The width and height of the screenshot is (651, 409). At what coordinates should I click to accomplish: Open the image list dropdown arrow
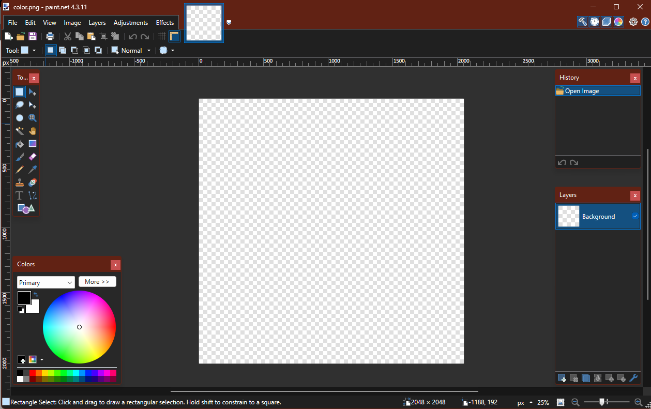tap(229, 22)
